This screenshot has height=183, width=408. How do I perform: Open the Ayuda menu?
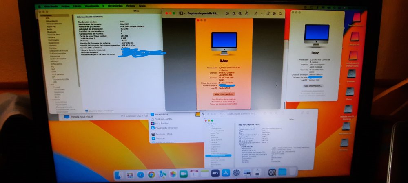[142, 6]
